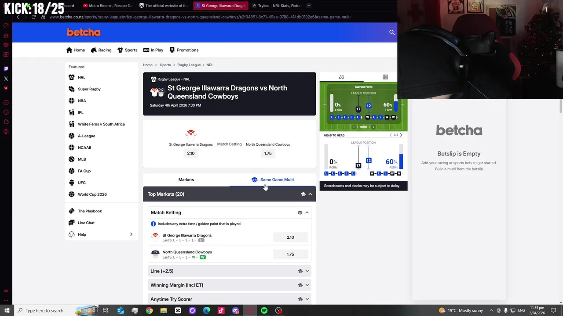The height and width of the screenshot is (316, 563).
Task: Go to next Head to Head page
Action: pyautogui.click(x=401, y=135)
